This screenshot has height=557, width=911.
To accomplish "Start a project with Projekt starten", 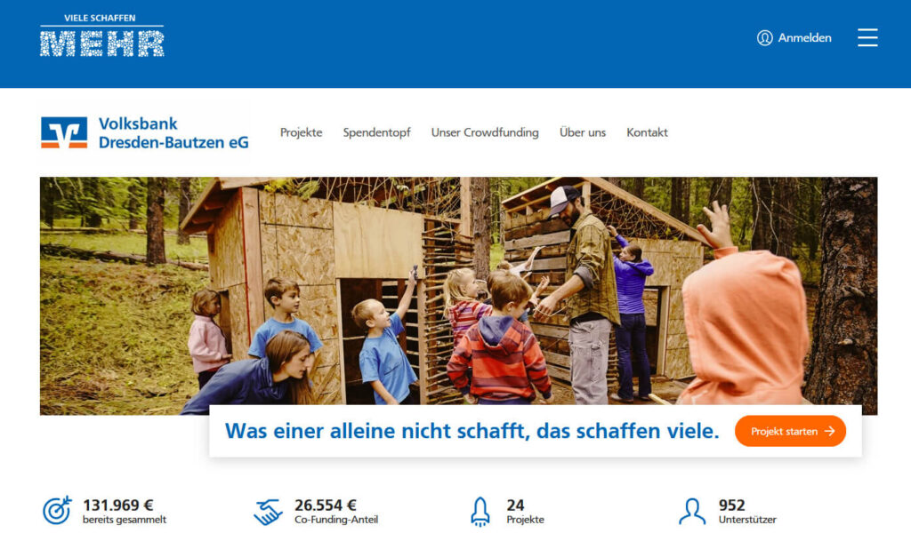I will (x=790, y=431).
